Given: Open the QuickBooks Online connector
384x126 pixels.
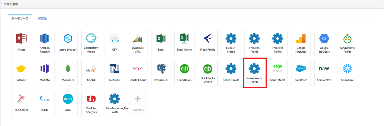Looking at the screenshot, I should point(208,73).
